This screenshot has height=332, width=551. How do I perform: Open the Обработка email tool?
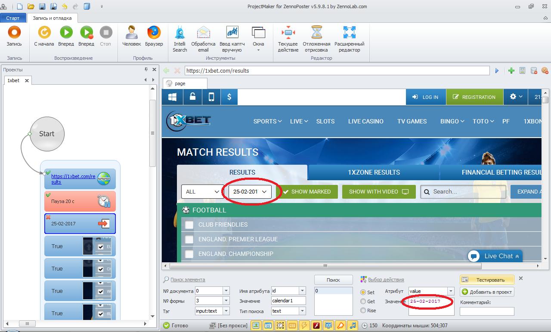pos(203,39)
